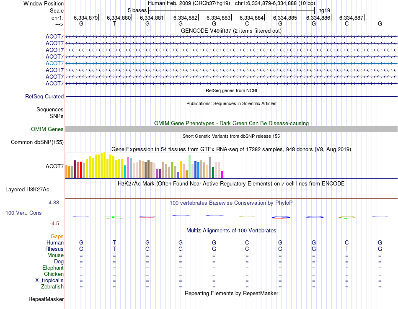Click the tall gray GTEx bar
398x309 pixels.
pos(210,167)
